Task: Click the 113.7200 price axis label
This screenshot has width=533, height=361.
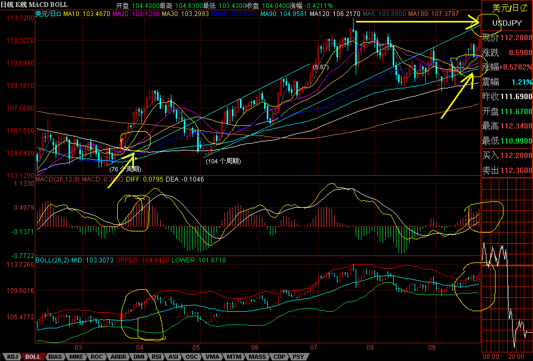Action: coord(20,18)
